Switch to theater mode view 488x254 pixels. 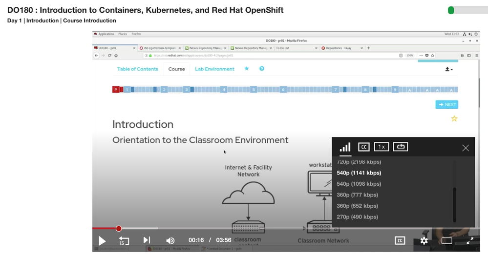coord(446,241)
